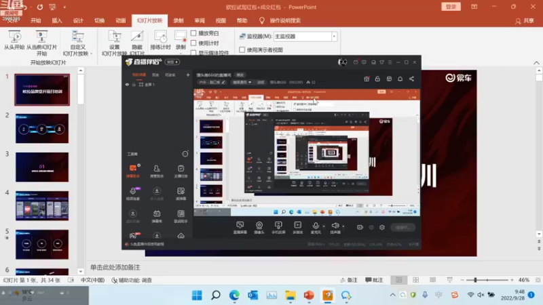543x305 pixels.
Task: Switch to Normal view icon in status bar
Action: pos(398,280)
